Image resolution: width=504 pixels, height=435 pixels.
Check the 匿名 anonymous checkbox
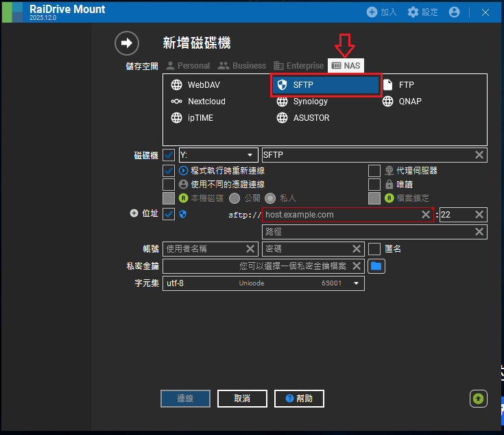[x=374, y=248]
